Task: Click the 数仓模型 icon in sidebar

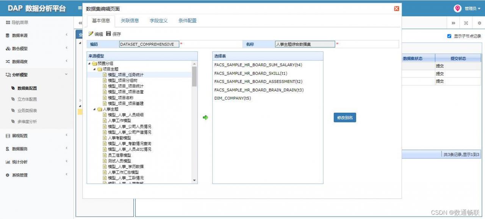Action: 8,48
